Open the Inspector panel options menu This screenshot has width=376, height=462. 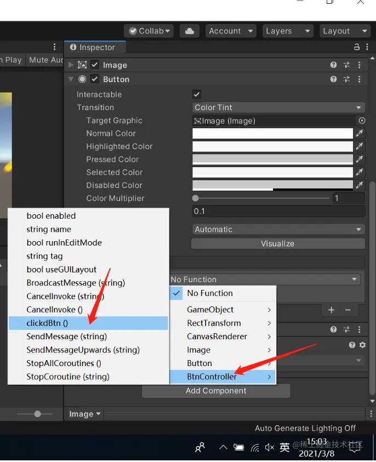tap(367, 47)
